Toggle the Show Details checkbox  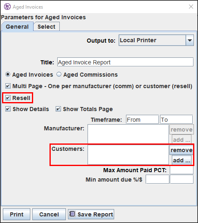coord(8,109)
